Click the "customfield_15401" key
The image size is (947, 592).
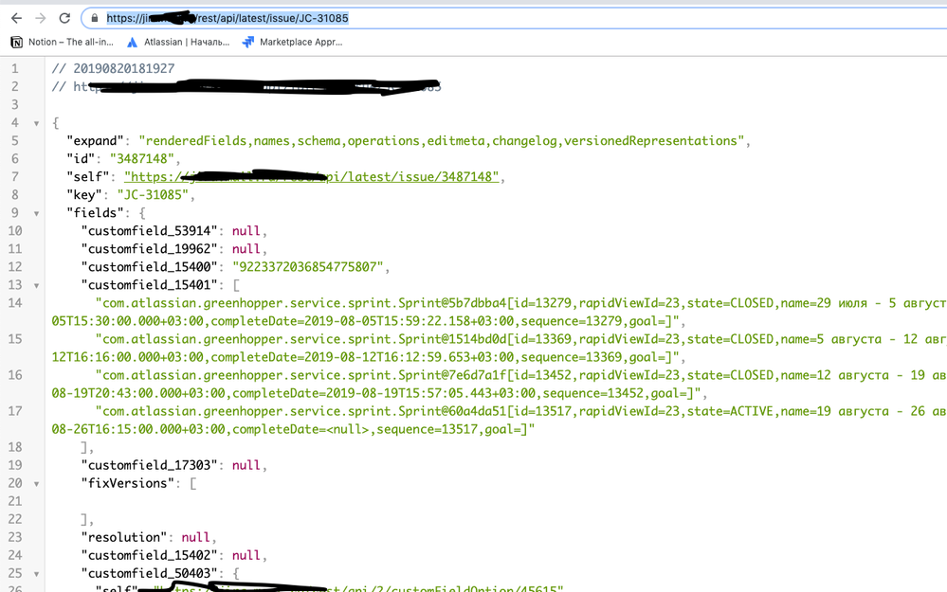pos(149,285)
